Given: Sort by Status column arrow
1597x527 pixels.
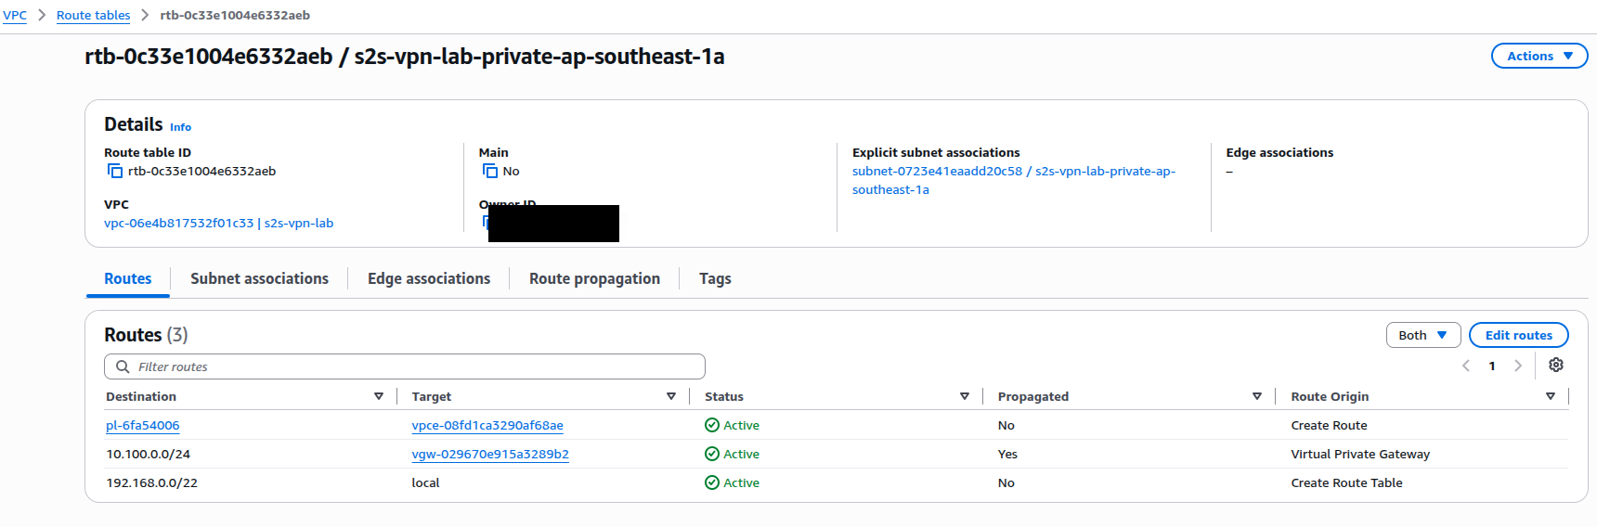Looking at the screenshot, I should pyautogui.click(x=965, y=396).
